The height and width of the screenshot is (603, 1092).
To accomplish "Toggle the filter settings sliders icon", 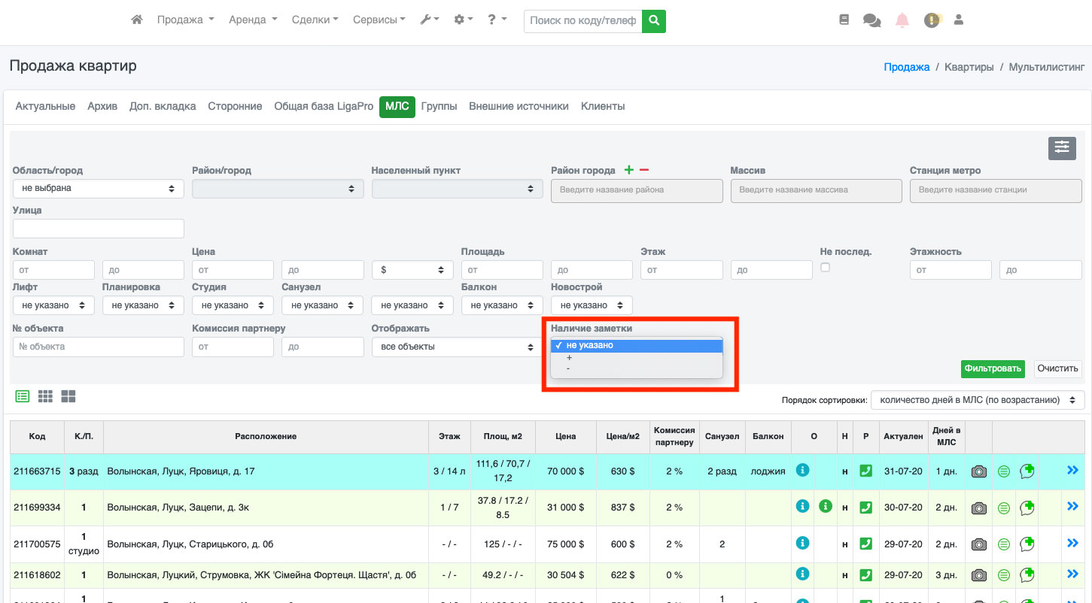I will 1061,148.
